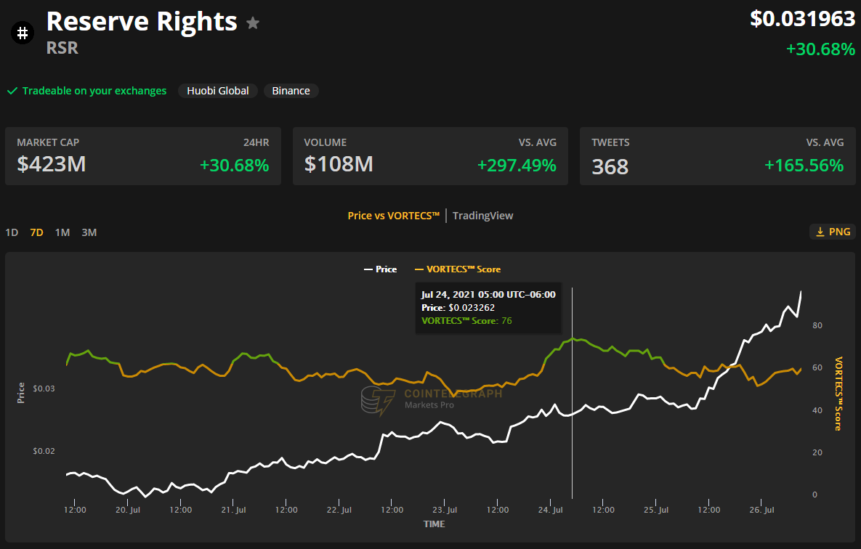Toggle the Price series in chart legend
Image resolution: width=861 pixels, height=549 pixels.
[380, 269]
